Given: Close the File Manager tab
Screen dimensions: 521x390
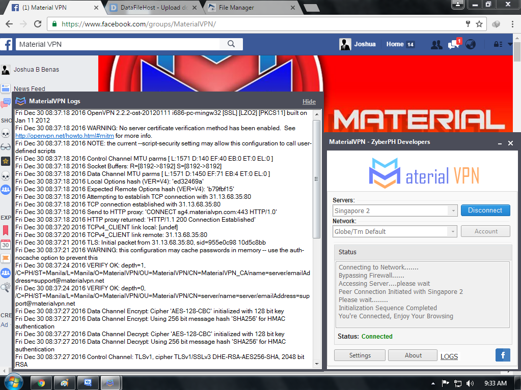Looking at the screenshot, I should click(293, 7).
